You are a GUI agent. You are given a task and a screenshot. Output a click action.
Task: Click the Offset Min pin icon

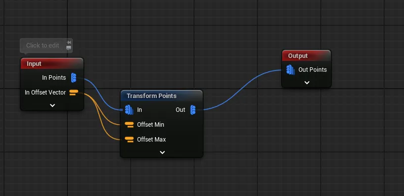(129, 125)
